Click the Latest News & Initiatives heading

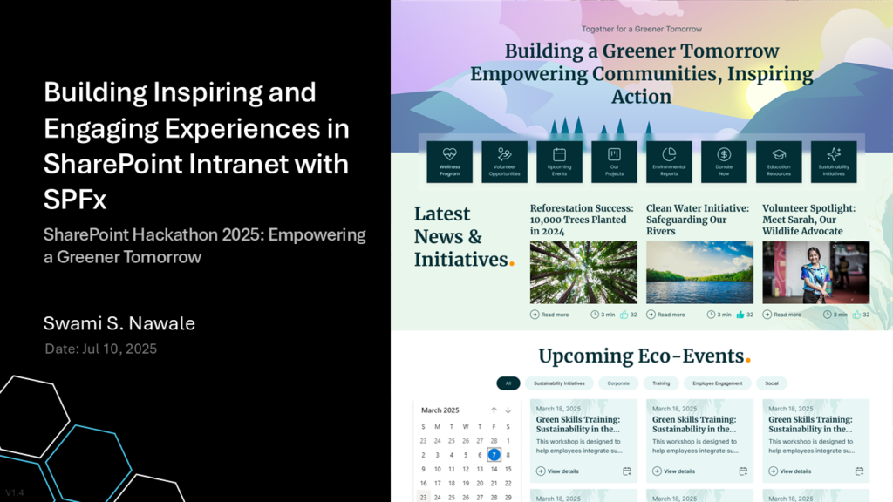(x=463, y=236)
